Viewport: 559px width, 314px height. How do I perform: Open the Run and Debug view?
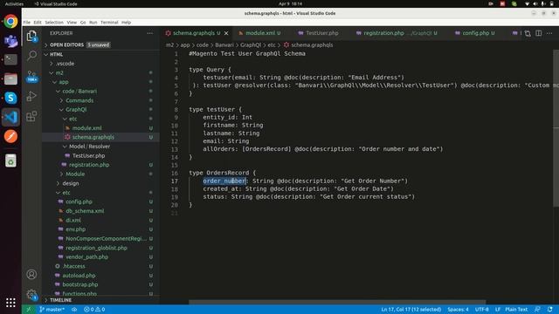coord(31,96)
